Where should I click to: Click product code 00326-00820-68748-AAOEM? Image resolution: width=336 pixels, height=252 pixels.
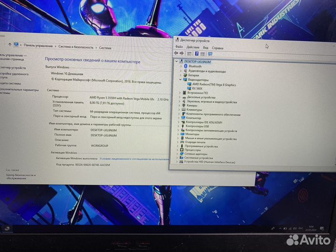(92, 165)
